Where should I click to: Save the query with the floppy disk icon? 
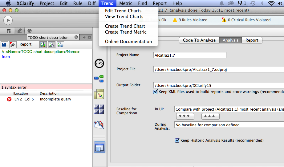4,45
